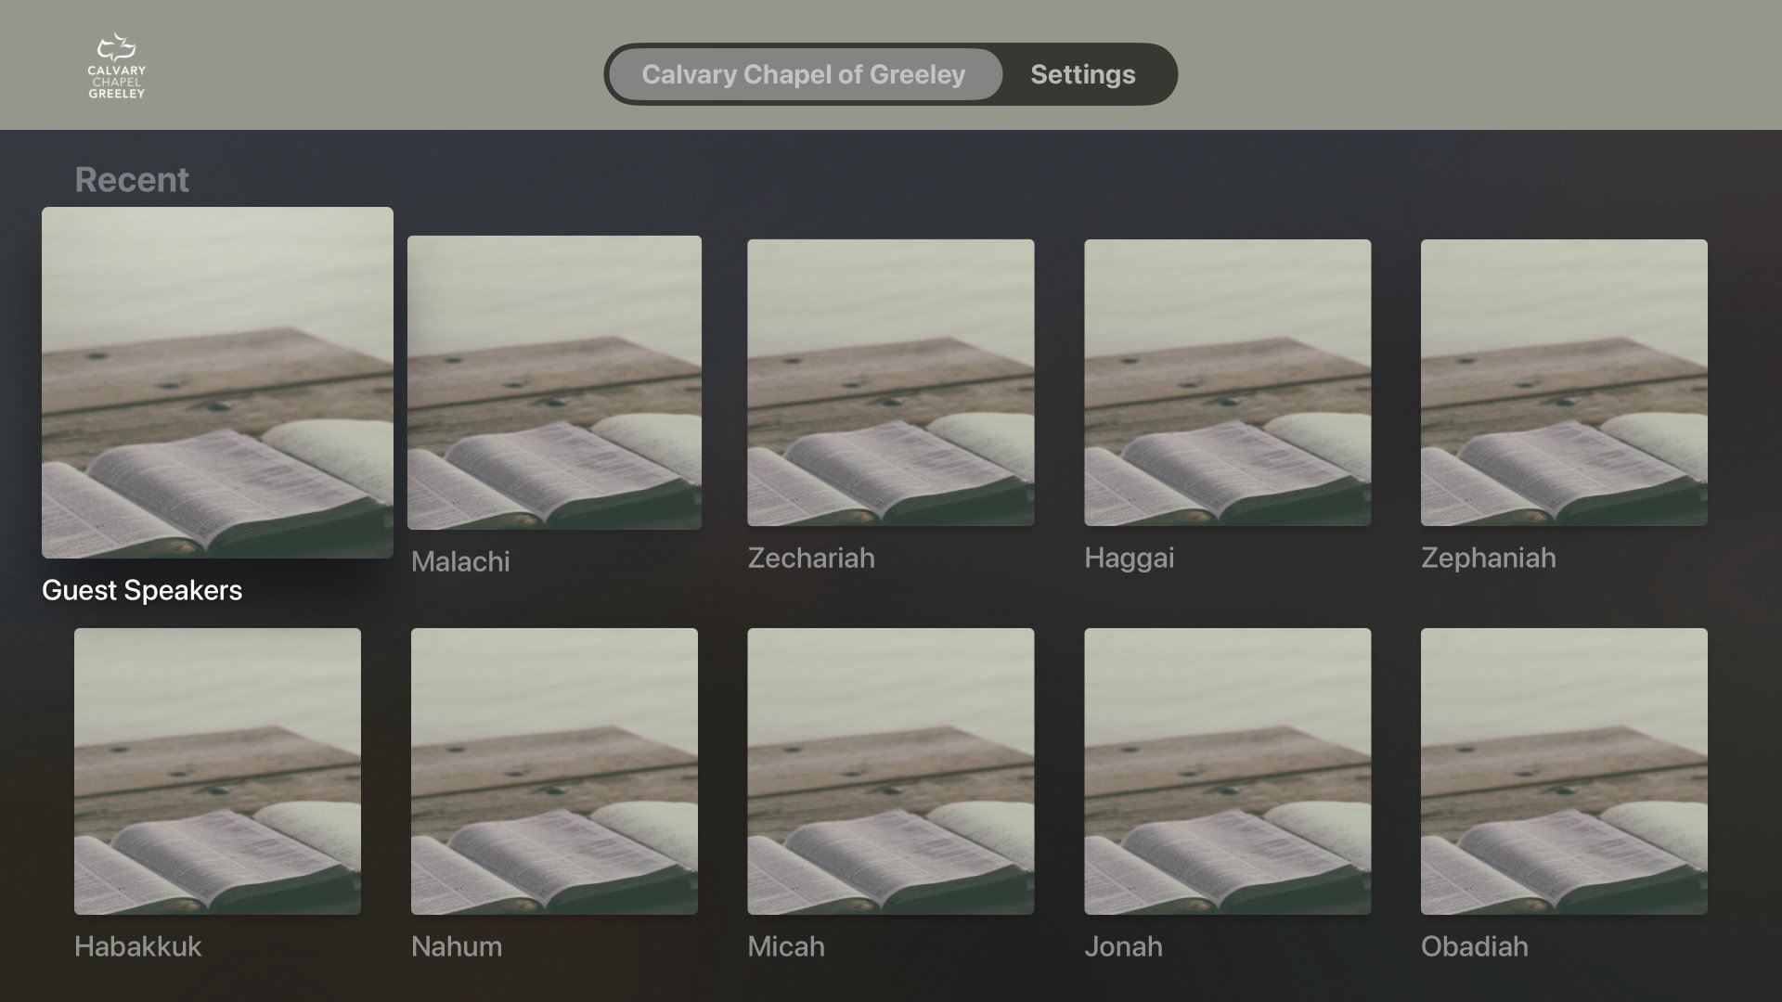Open the Obadiah series thumbnail

pyautogui.click(x=1563, y=771)
